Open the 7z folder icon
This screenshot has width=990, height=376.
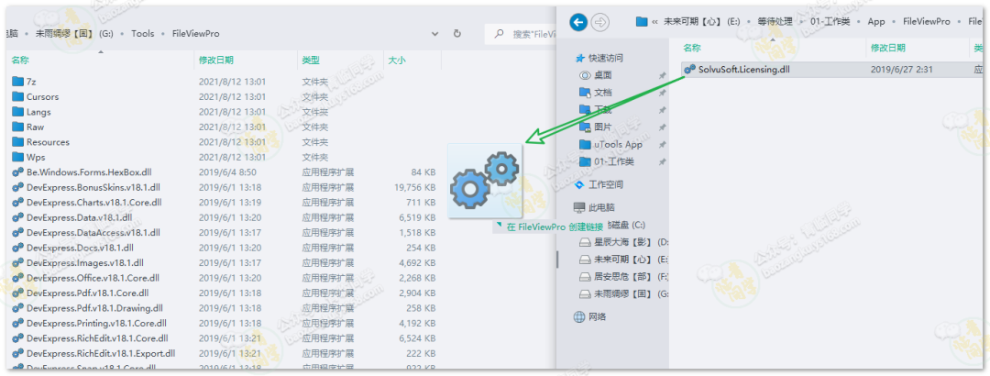(17, 82)
